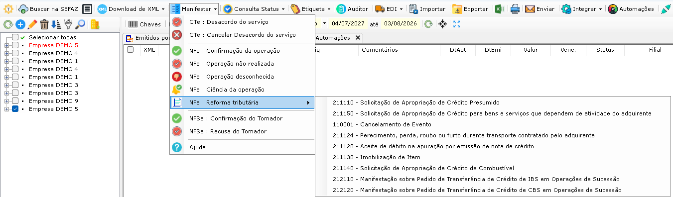
Task: Close the Automações tab
Action: [358, 38]
